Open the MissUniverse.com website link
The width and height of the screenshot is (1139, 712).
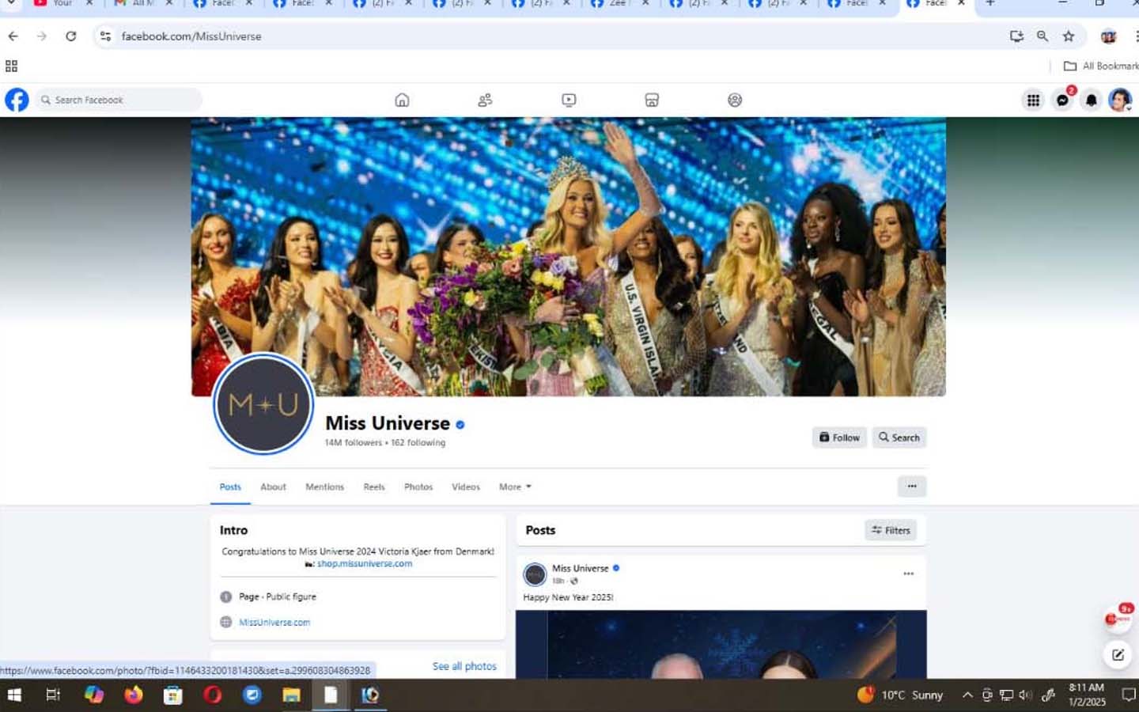[274, 623]
